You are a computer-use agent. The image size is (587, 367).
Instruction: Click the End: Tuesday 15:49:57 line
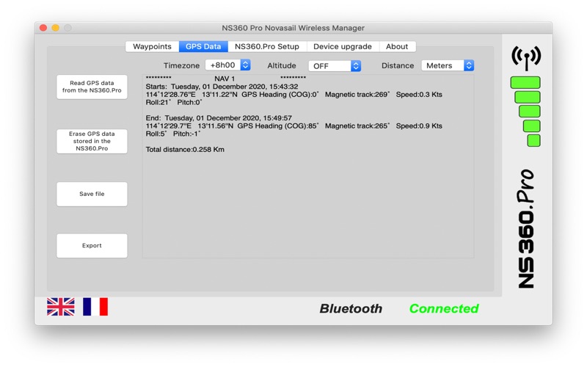click(219, 118)
